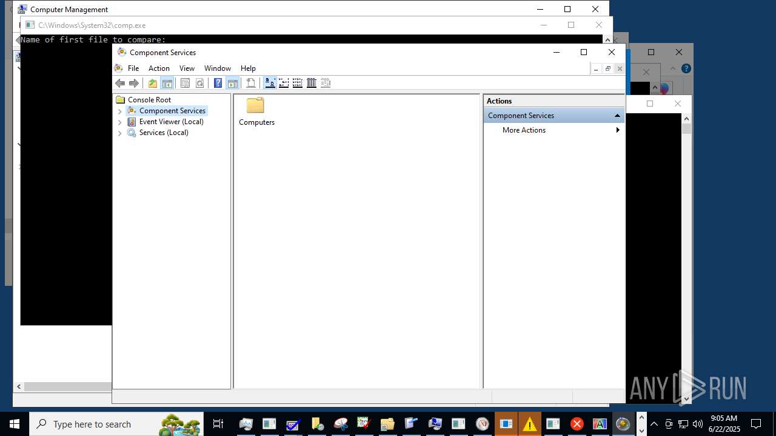776x436 pixels.
Task: Switch to Detail view in the toolbar
Action: [x=312, y=83]
